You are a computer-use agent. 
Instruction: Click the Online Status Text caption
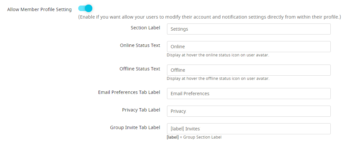[x=140, y=45]
